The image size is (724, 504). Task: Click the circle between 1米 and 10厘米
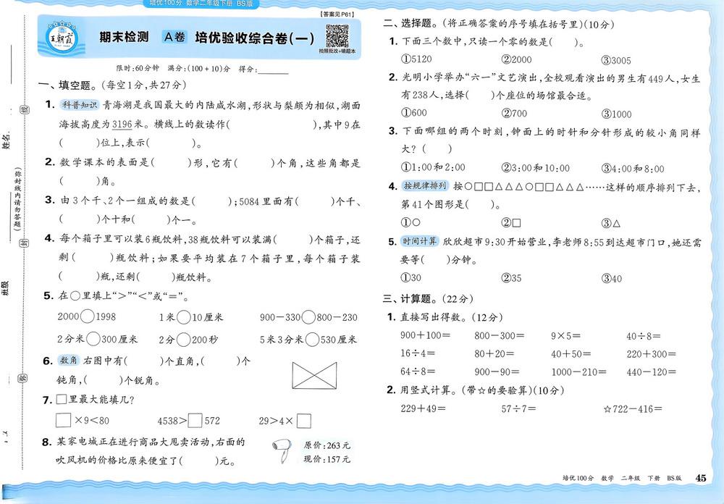184,317
